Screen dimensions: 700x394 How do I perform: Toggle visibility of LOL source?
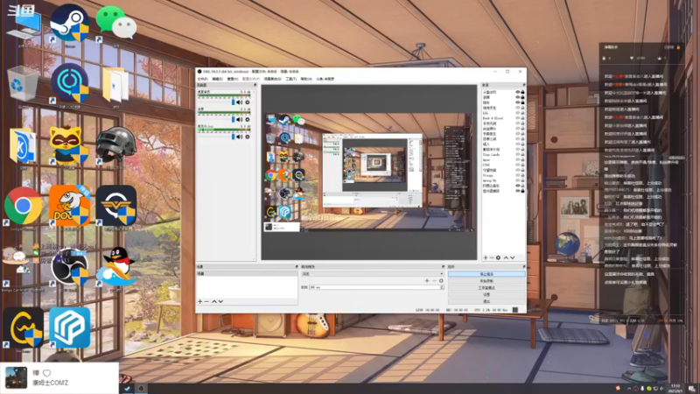coord(518,113)
